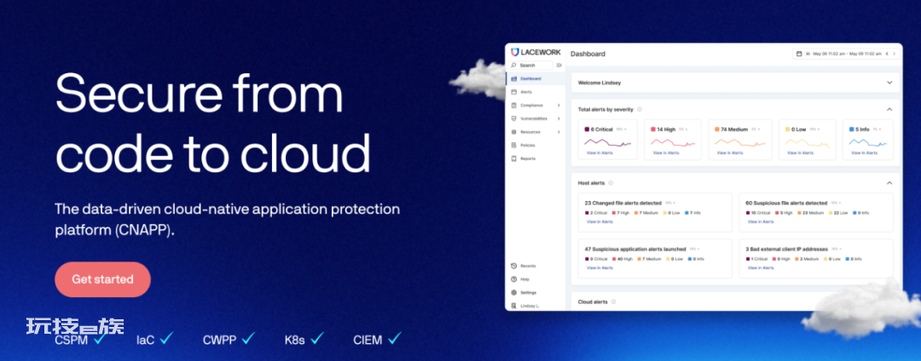Open the percentage dropdown on 0 Low card
The width and height of the screenshot is (921, 361).
pyautogui.click(x=816, y=129)
